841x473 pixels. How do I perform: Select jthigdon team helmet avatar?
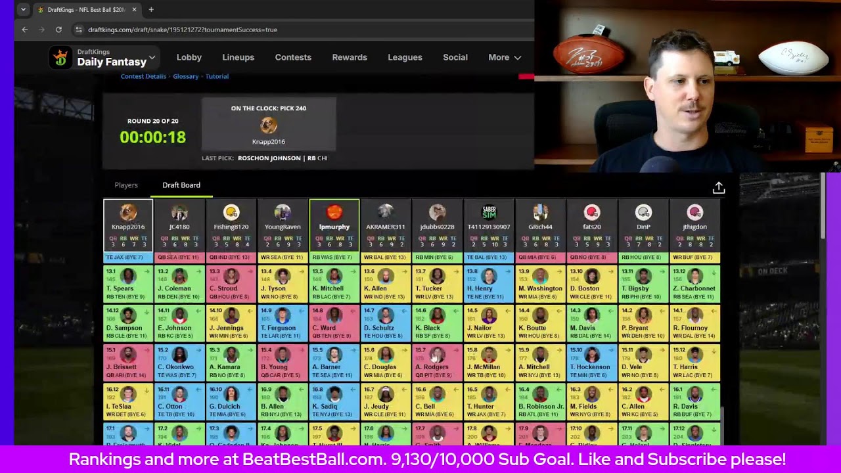694,212
